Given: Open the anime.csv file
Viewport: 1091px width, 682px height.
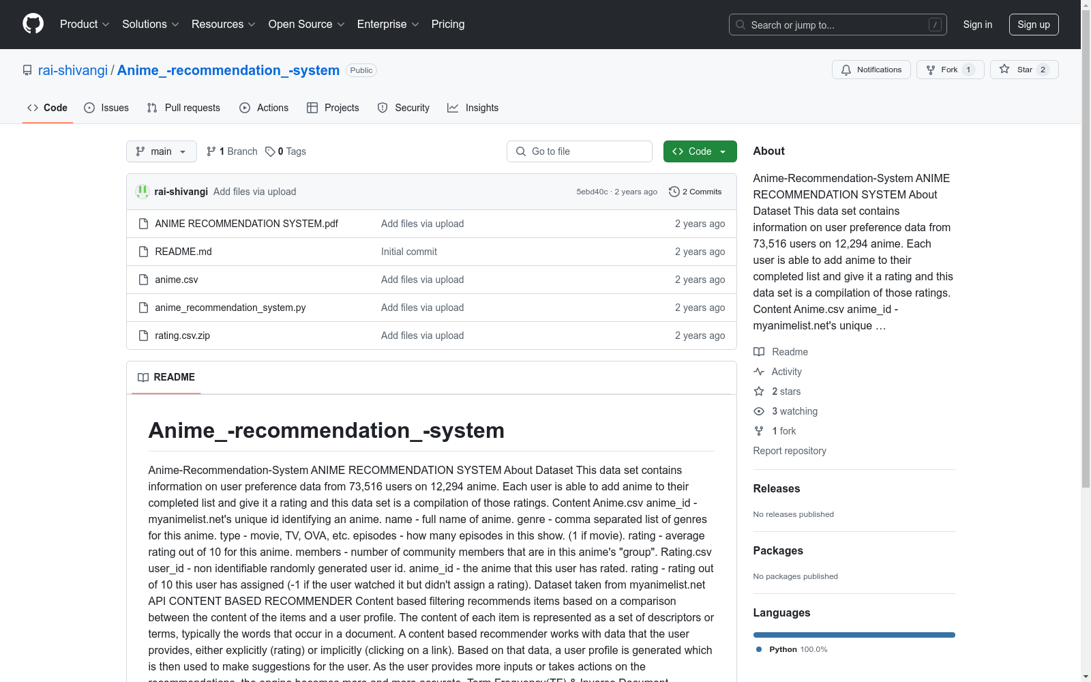Looking at the screenshot, I should click(177, 280).
